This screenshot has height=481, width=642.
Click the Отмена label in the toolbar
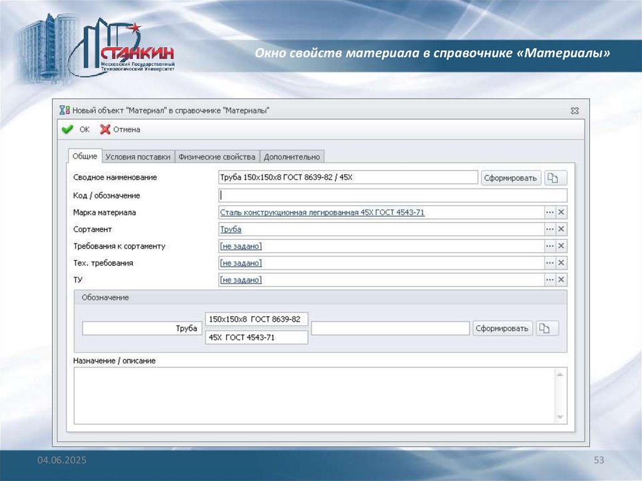coord(127,129)
